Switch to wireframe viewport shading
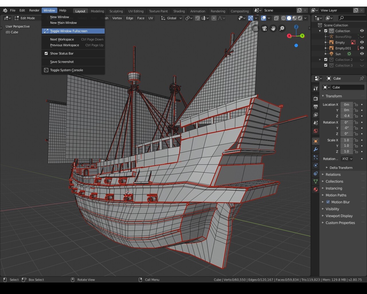This screenshot has height=294, width=367. coord(283,18)
